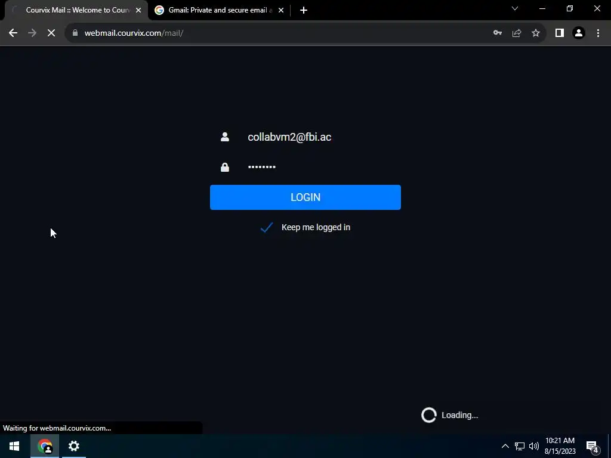Share this page via share icon

[x=517, y=33]
